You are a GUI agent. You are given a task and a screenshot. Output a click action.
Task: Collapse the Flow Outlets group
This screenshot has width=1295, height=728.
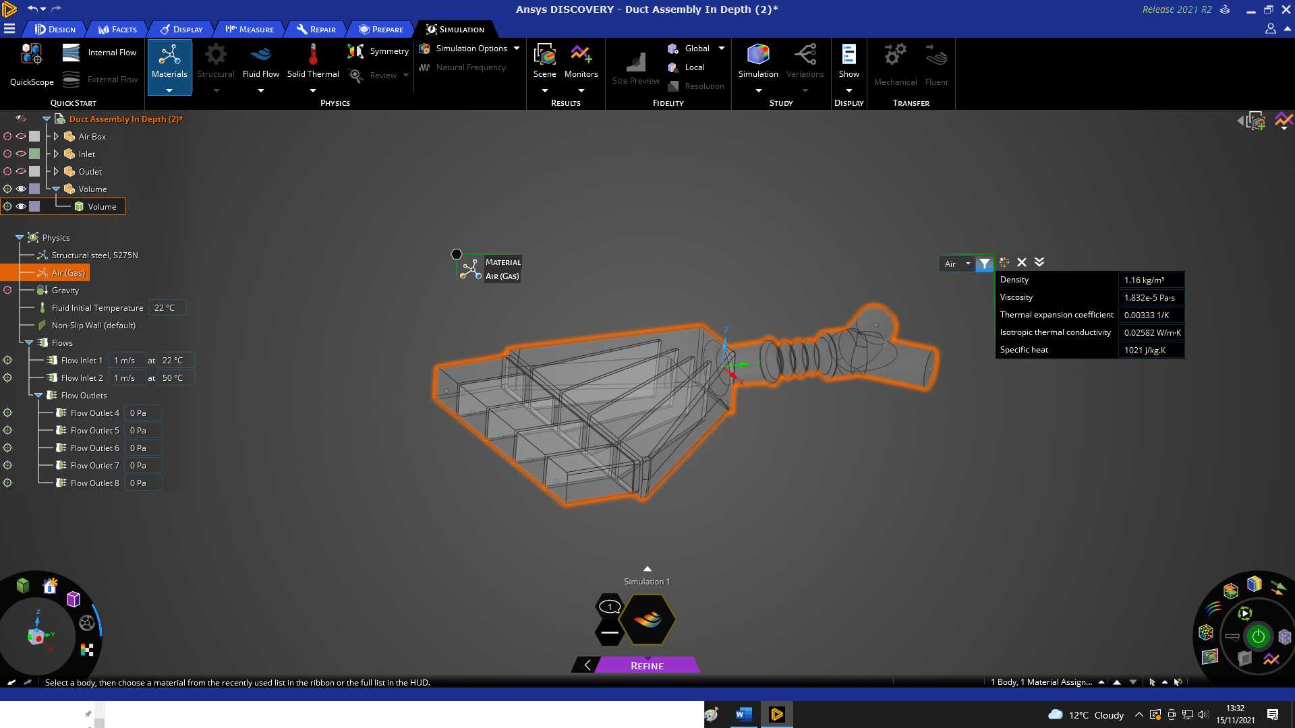(x=38, y=396)
